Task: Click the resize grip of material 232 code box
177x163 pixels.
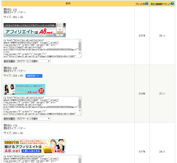Action: [80, 56]
